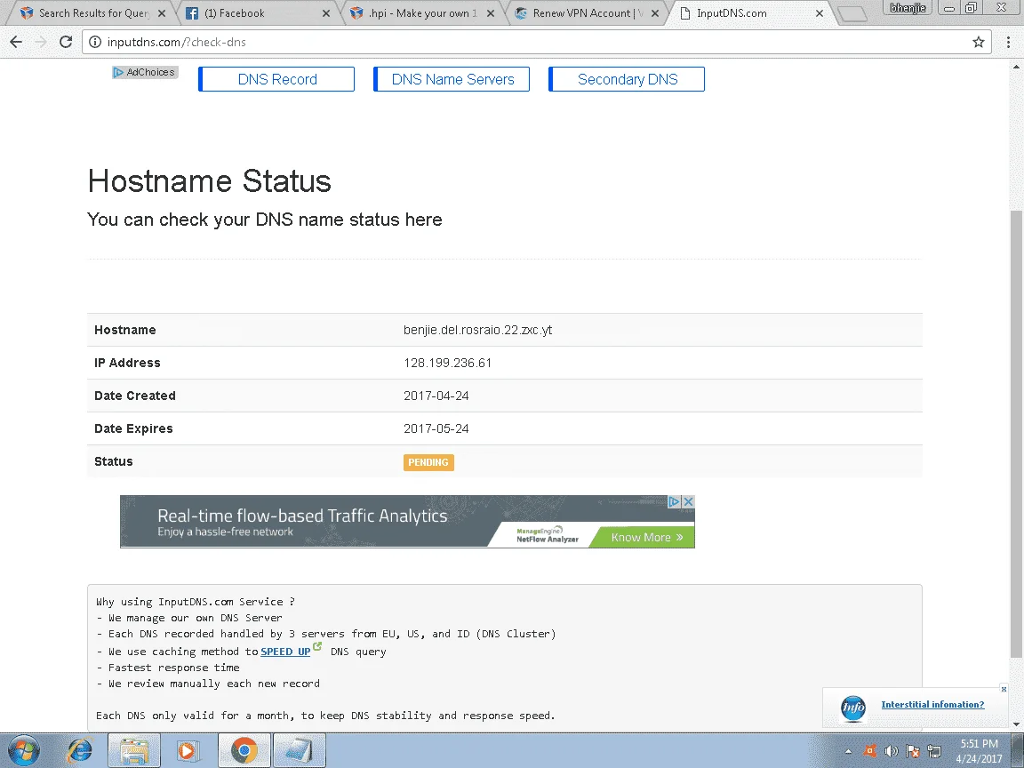
Task: Reload the InputDNS page
Action: [x=66, y=42]
